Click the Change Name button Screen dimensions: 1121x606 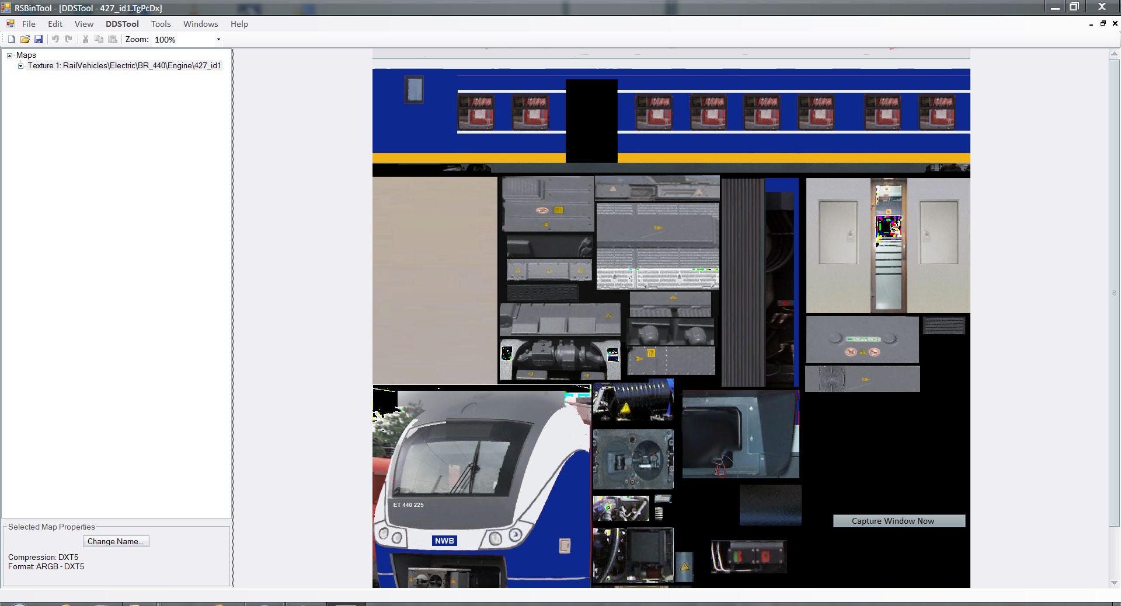pos(116,541)
